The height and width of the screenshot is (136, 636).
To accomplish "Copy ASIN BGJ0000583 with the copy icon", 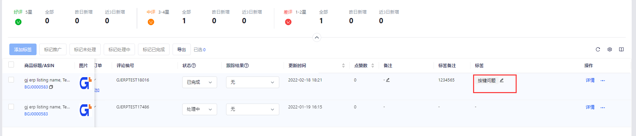I will [51, 87].
